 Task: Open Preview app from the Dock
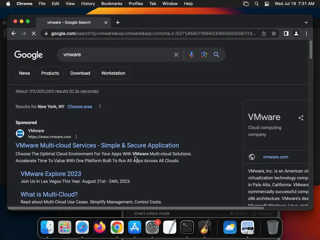(247, 227)
